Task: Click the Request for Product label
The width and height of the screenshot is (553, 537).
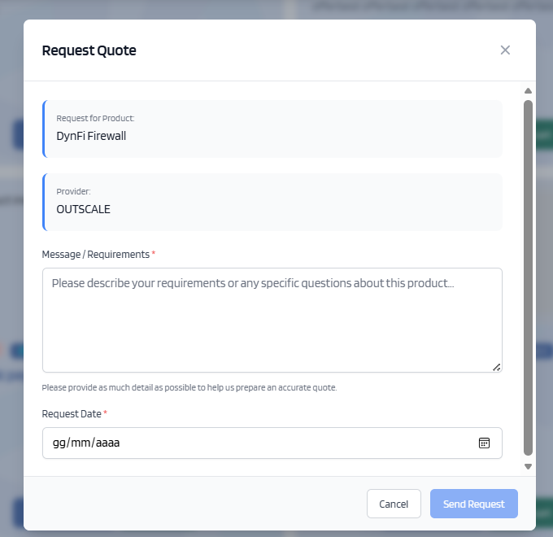Action: [x=95, y=118]
